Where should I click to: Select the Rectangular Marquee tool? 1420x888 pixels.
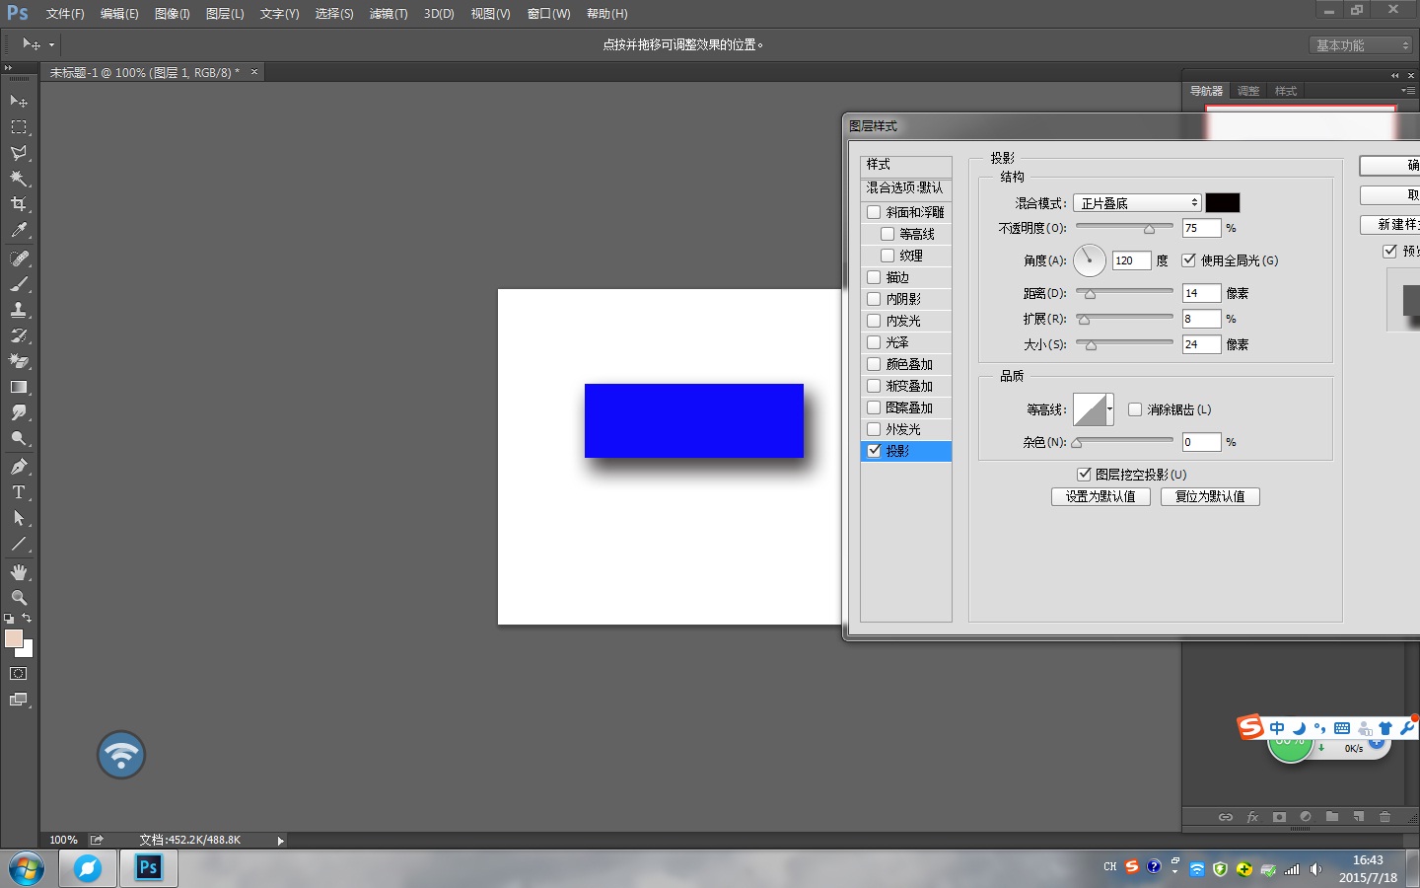[19, 127]
